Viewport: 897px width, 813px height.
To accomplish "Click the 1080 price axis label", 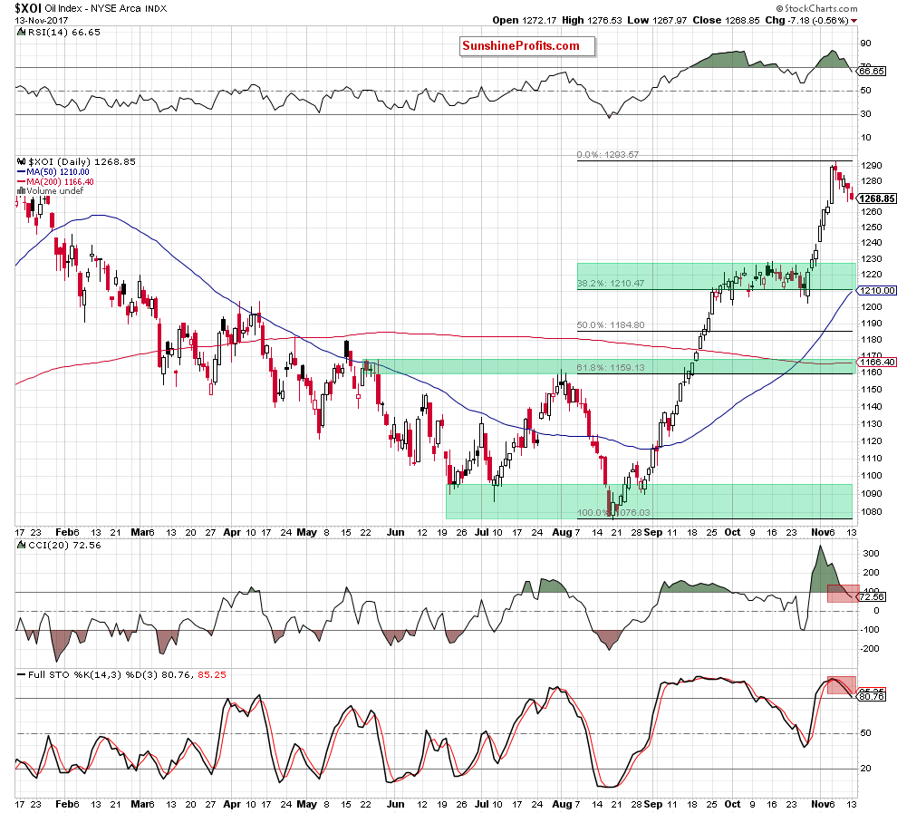I will click(871, 511).
